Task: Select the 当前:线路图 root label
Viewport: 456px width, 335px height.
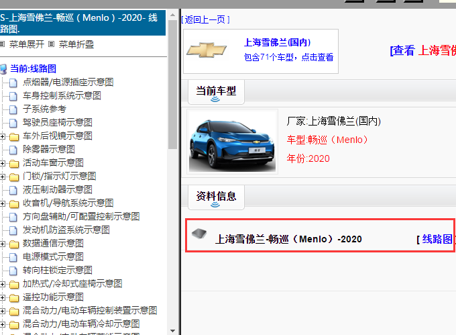Action: pyautogui.click(x=33, y=68)
